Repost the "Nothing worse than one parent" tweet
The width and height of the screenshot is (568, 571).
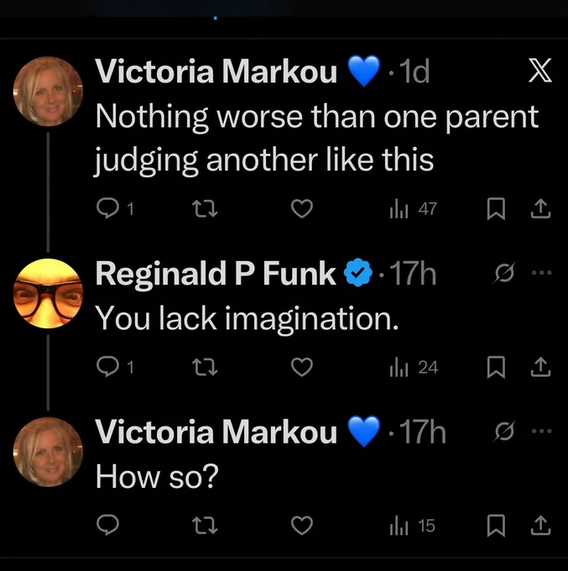click(x=205, y=208)
